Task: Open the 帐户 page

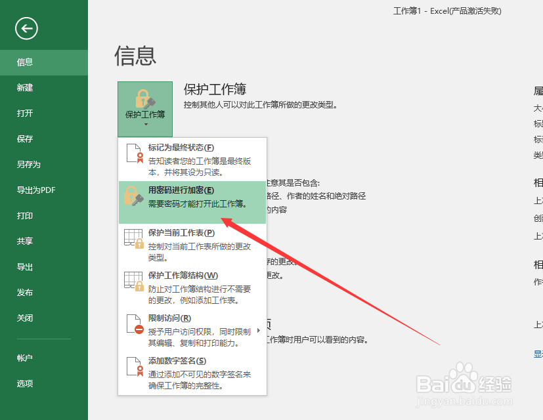Action: pos(24,357)
